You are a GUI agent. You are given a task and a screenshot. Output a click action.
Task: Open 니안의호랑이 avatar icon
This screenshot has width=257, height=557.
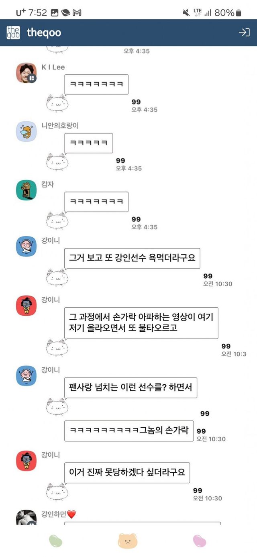26,131
